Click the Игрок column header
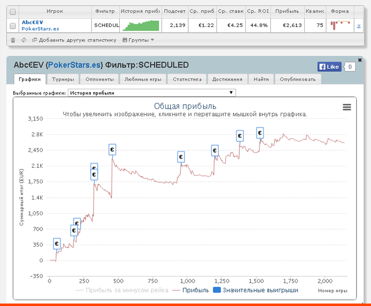 click(55, 11)
